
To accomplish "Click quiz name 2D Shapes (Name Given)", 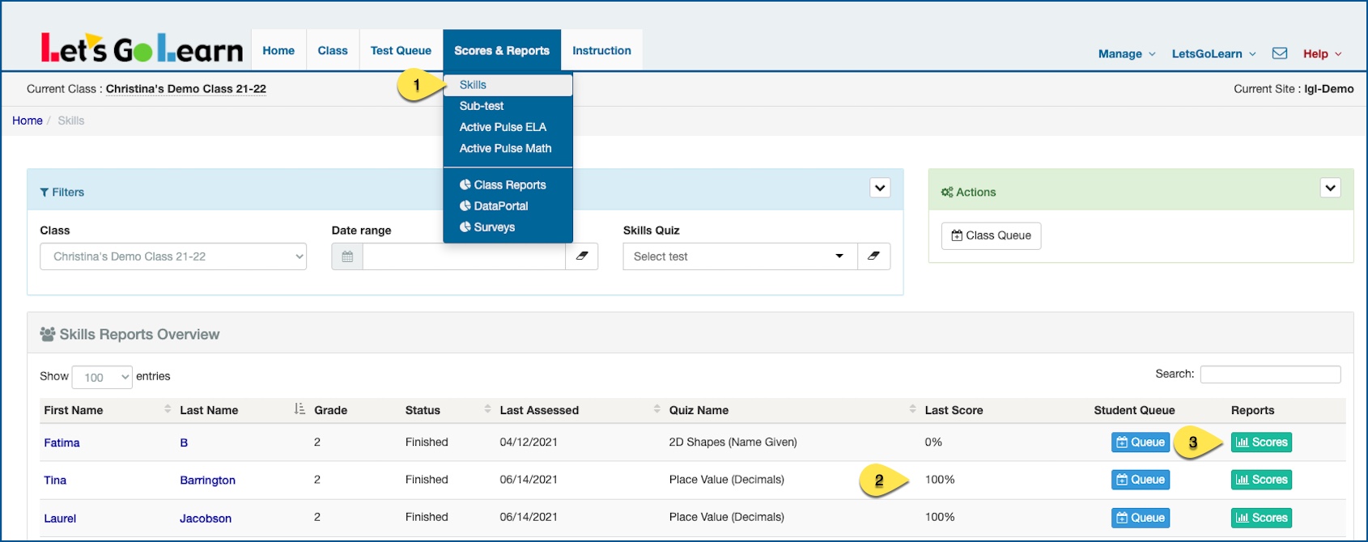I will click(733, 442).
